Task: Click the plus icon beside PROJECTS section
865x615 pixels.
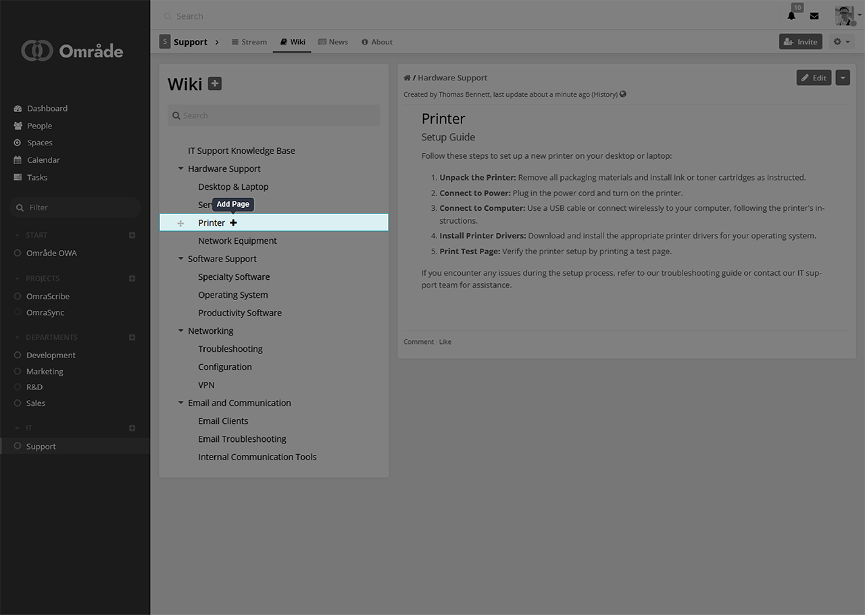Action: [132, 278]
